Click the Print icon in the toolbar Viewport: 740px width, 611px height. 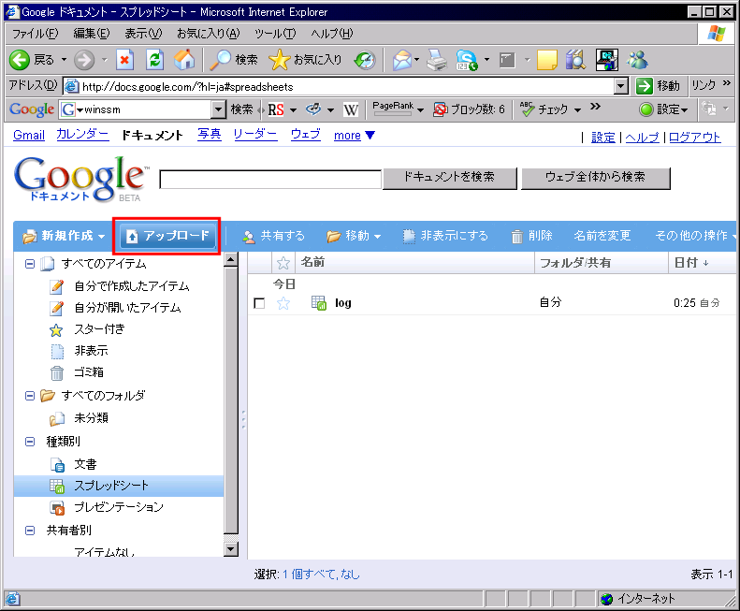click(x=436, y=60)
